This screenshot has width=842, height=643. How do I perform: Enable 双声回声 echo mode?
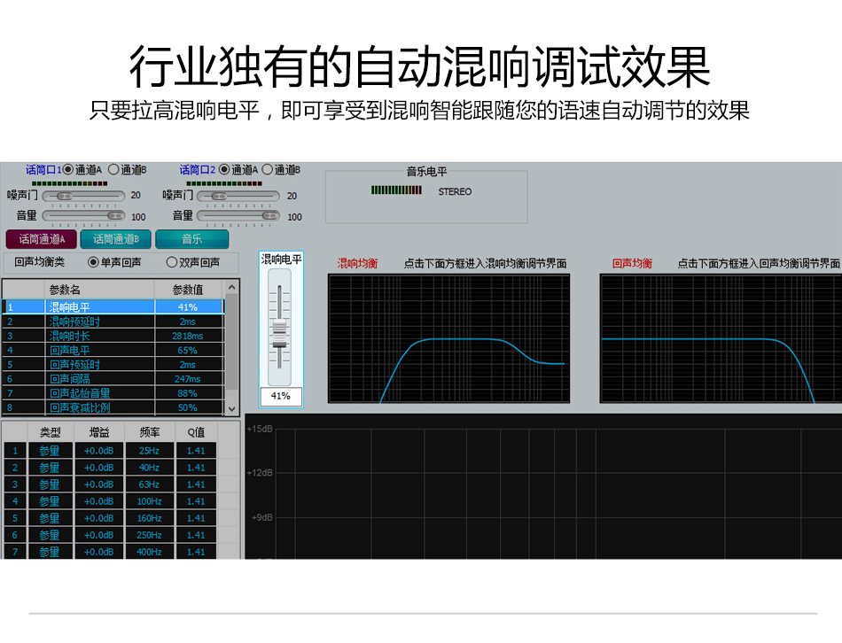click(x=174, y=260)
